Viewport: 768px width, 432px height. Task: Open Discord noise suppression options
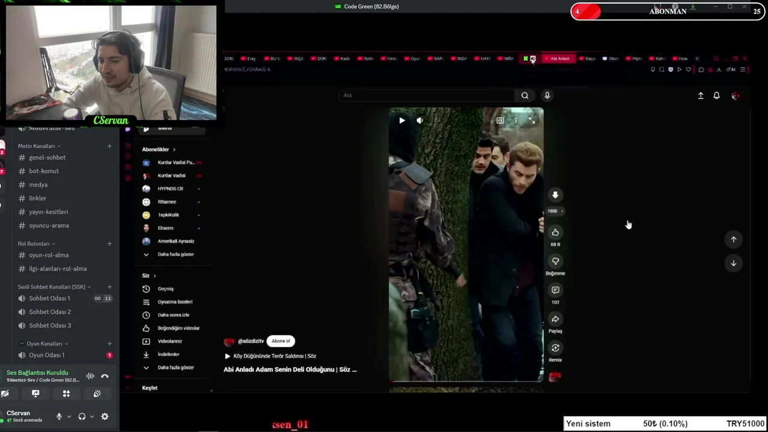tap(91, 376)
